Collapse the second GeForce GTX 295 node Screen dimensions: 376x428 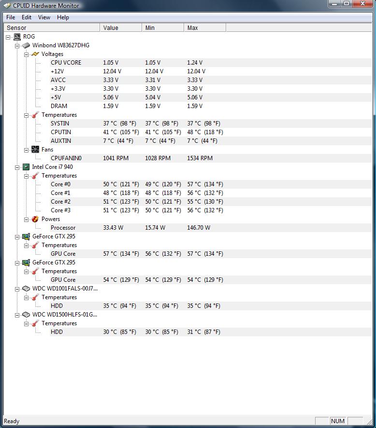(x=17, y=262)
